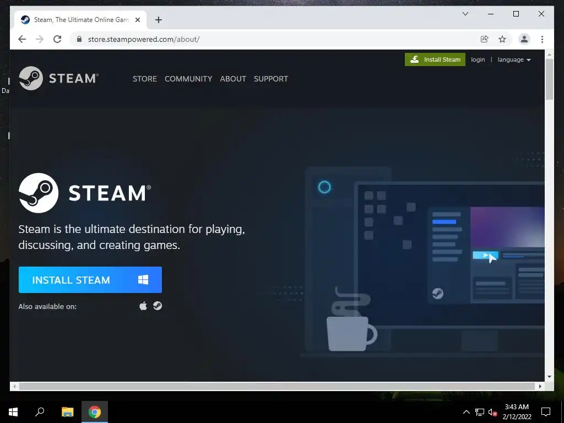Open the notification center icon
Screen dimensions: 564x423
(x=546, y=412)
